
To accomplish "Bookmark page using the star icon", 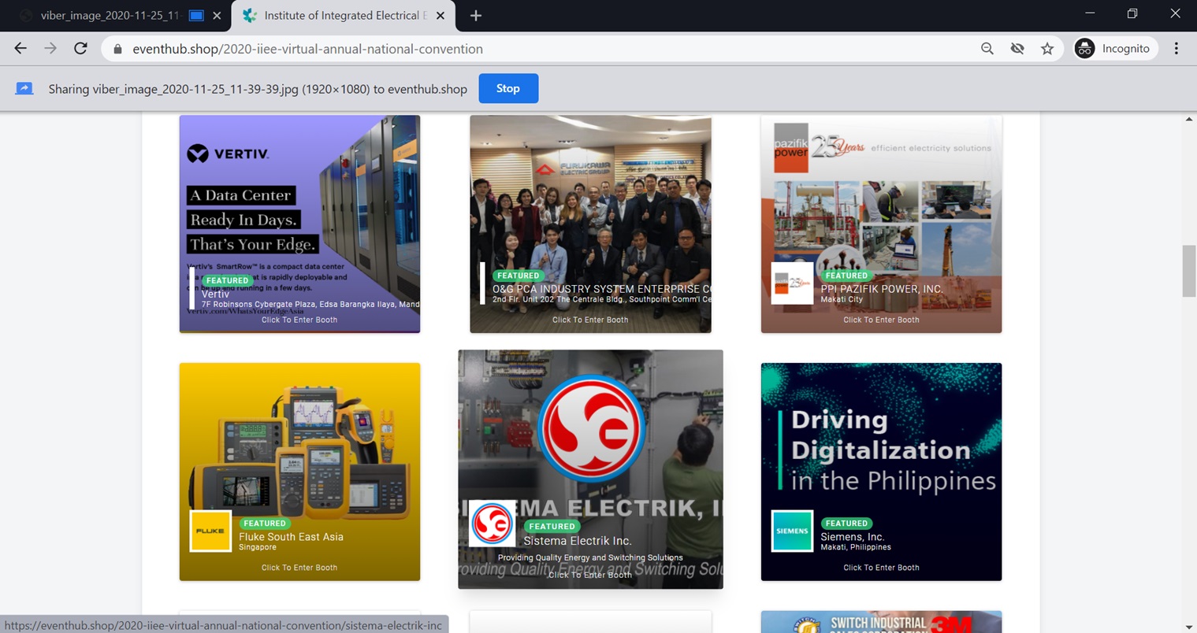I will (x=1046, y=49).
